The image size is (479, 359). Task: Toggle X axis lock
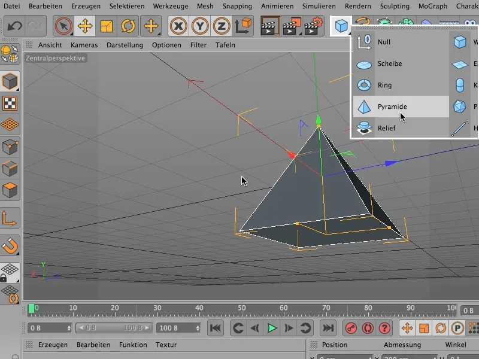[178, 26]
